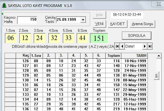This screenshot has height=111, width=164.
Task: Click the disabled İptal button
Action: 99,15
